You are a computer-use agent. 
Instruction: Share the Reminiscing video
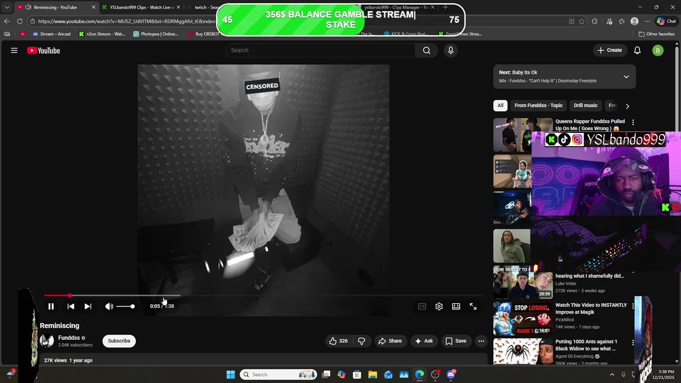(390, 341)
